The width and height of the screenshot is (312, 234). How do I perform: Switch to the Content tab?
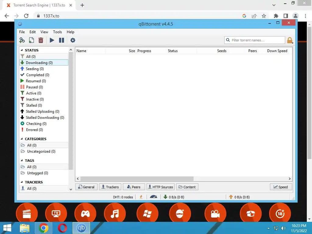click(x=187, y=187)
